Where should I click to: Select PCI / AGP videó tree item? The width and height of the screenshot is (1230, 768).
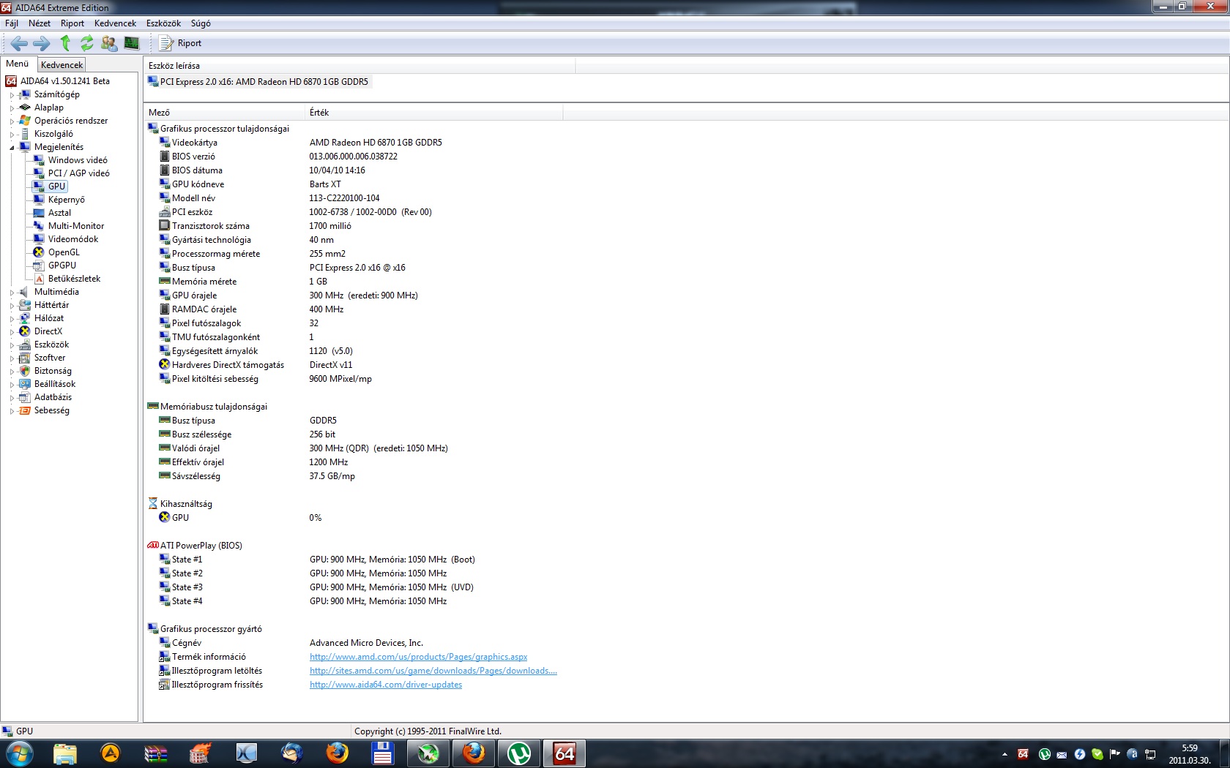[79, 173]
